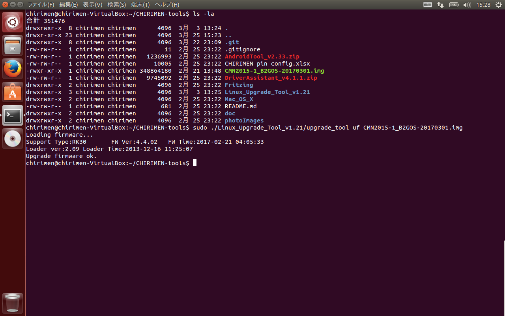
Task: Open Ubuntu Software center icon
Action: 13,92
